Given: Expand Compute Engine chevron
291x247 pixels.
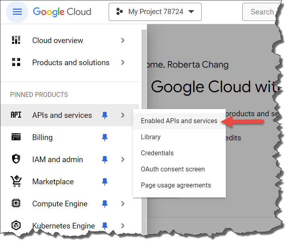Looking at the screenshot, I should tap(123, 204).
